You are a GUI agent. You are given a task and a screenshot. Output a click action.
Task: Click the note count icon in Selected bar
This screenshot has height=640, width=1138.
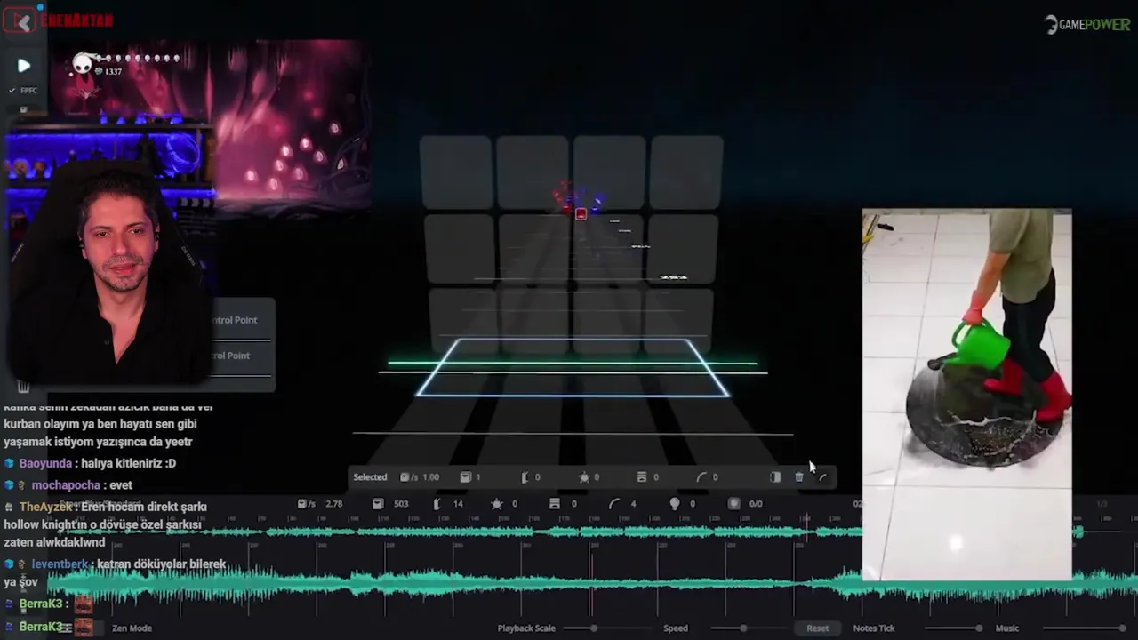pos(465,477)
